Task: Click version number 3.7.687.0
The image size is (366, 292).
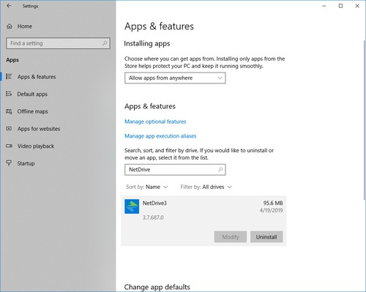Action: pos(153,217)
